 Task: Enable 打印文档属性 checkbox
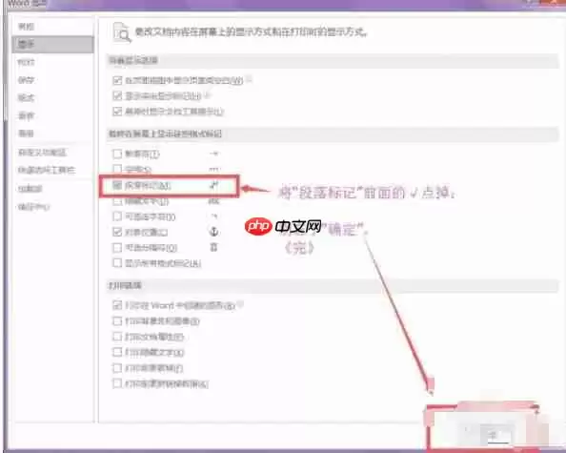click(x=117, y=337)
